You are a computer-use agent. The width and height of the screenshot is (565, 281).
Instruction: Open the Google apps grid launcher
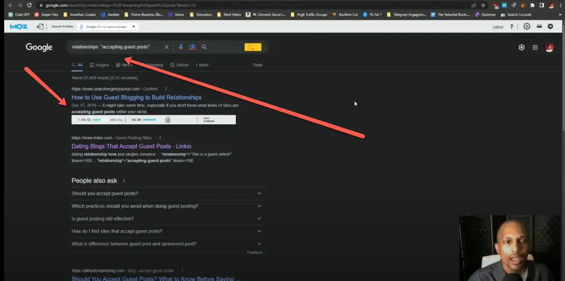[535, 47]
